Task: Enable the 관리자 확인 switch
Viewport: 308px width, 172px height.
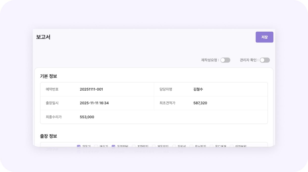Action: click(265, 60)
